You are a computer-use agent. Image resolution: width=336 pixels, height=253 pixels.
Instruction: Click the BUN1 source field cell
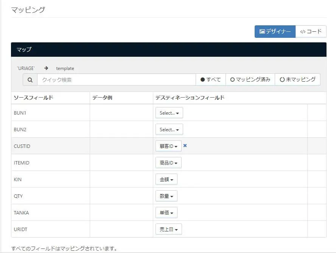click(x=50, y=113)
